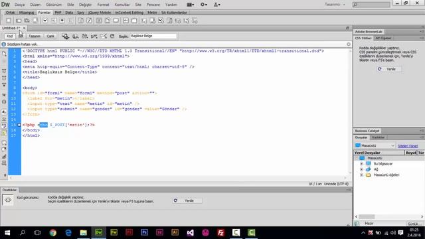Image resolution: width=425 pixels, height=239 pixels.
Task: Click Collapse Full Tag in coding toolbar
Action: point(4,71)
